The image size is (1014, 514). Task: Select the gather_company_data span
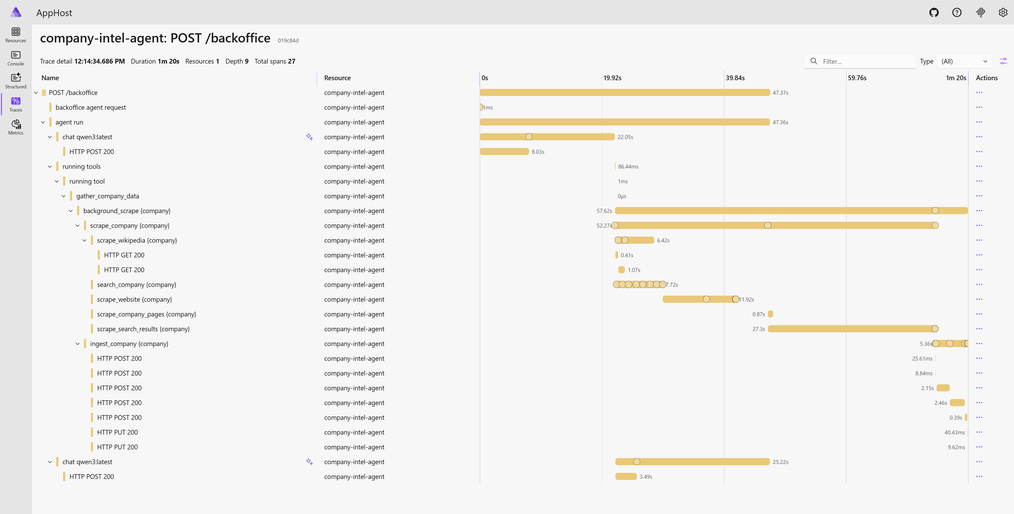[108, 196]
